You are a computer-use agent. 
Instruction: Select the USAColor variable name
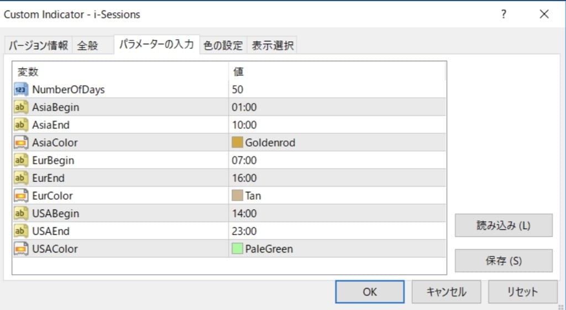(55, 249)
